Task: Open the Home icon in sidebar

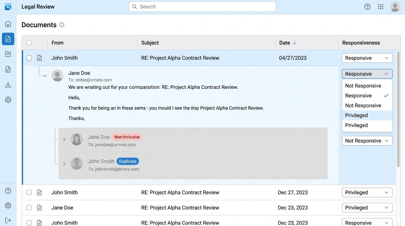Action: [x=8, y=24]
